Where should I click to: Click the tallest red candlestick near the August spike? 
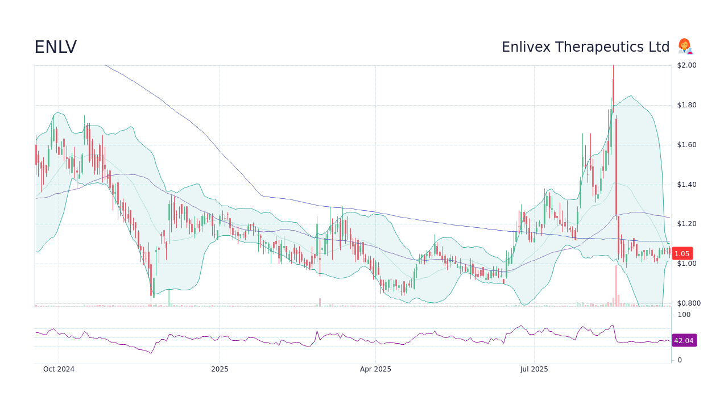[613, 91]
